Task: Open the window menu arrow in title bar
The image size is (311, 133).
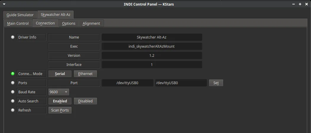Action: pyautogui.click(x=4, y=4)
